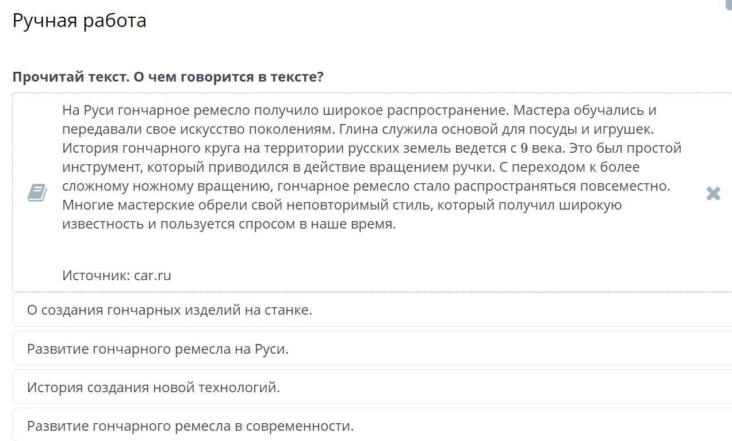
Task: Click the number '9' in 'с 9 века'
Action: click(x=524, y=148)
